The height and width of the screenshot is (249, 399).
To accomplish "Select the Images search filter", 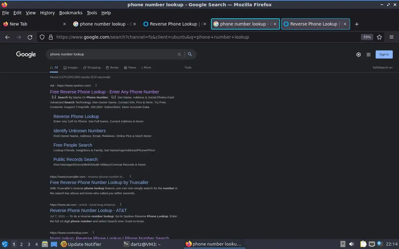I will pos(70,68).
